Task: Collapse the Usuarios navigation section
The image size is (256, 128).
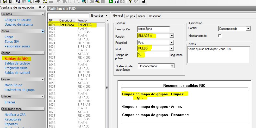Action: [43, 14]
